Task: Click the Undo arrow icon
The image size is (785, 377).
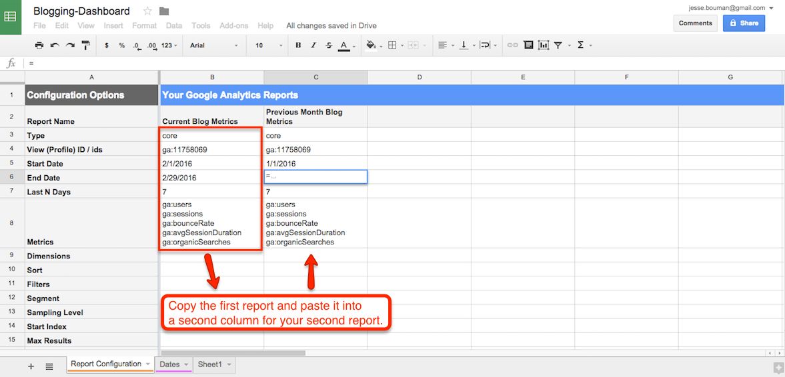Action: click(54, 45)
